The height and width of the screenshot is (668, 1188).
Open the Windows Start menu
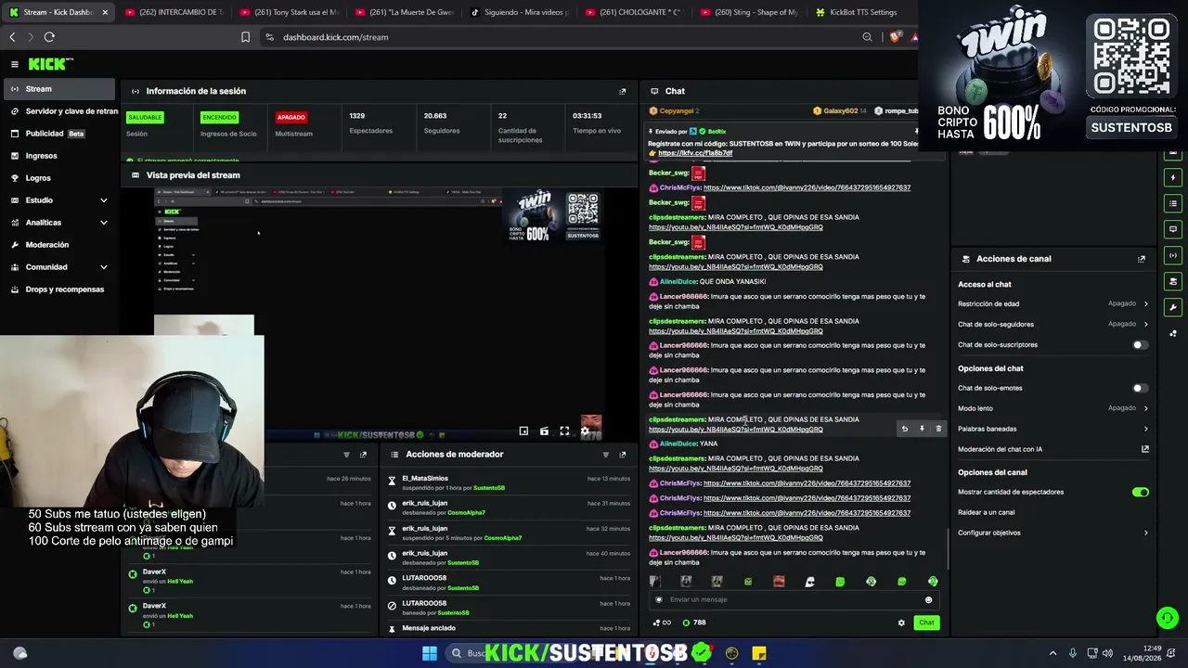coord(430,653)
